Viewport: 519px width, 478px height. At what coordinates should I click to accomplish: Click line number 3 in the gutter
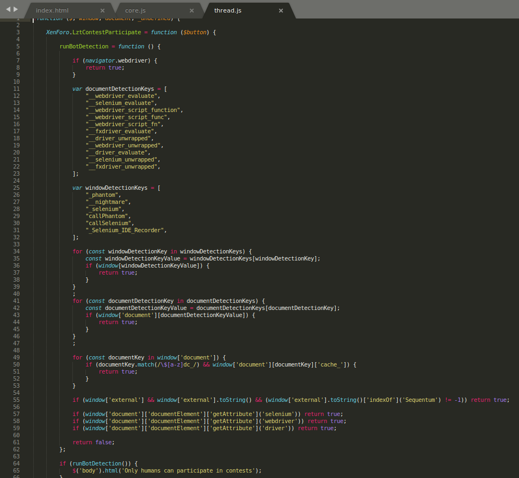pos(18,33)
